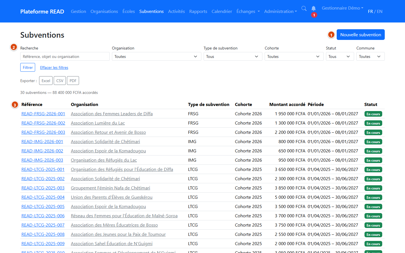
Task: Export the list as CSV
Action: tap(60, 81)
